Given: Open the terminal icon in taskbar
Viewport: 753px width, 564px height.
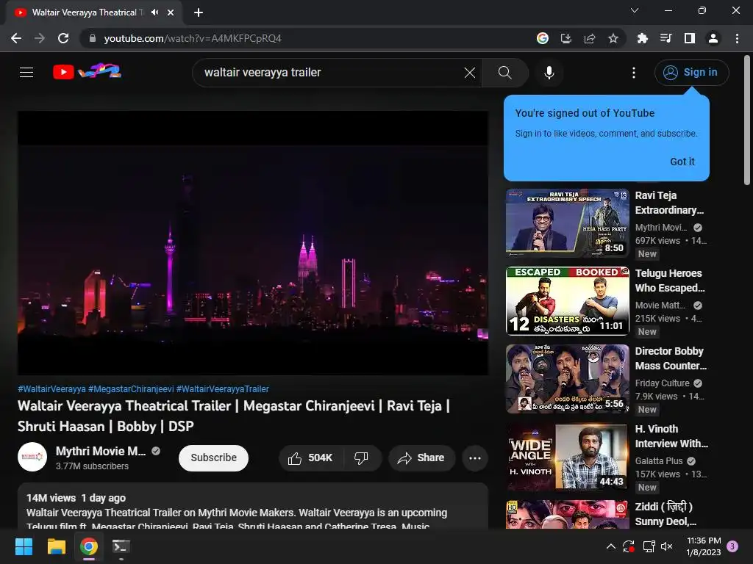Looking at the screenshot, I should coord(121,546).
